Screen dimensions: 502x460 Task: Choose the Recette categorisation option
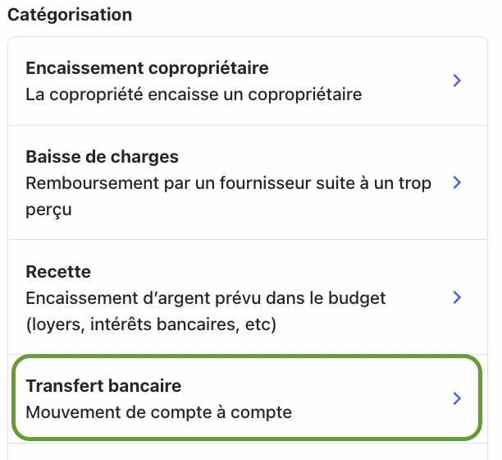(248, 297)
